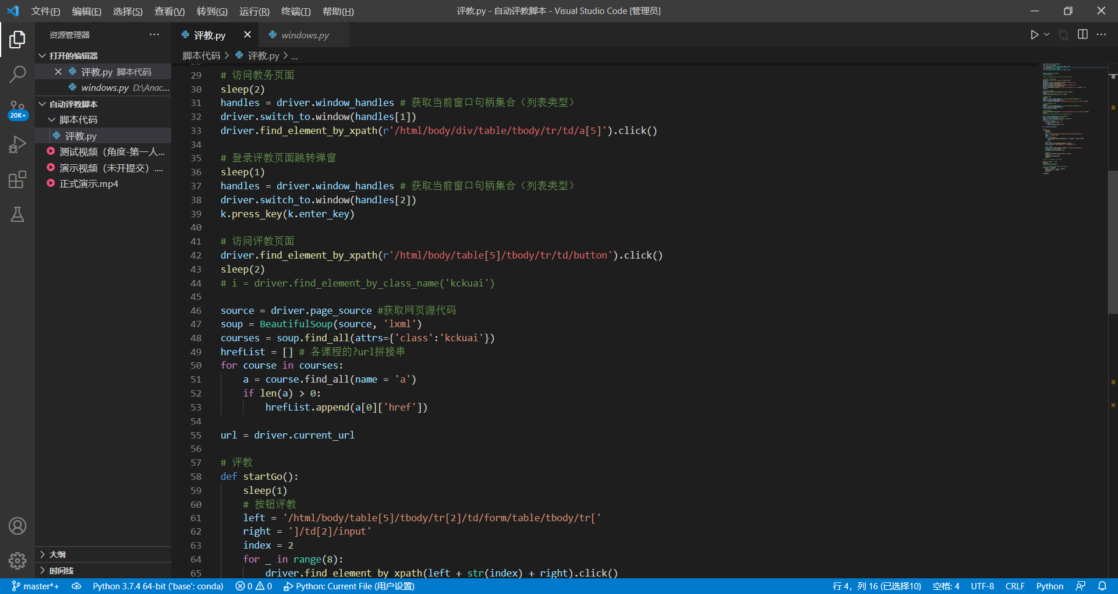Open 测试视频 video file in explorer

click(x=103, y=151)
